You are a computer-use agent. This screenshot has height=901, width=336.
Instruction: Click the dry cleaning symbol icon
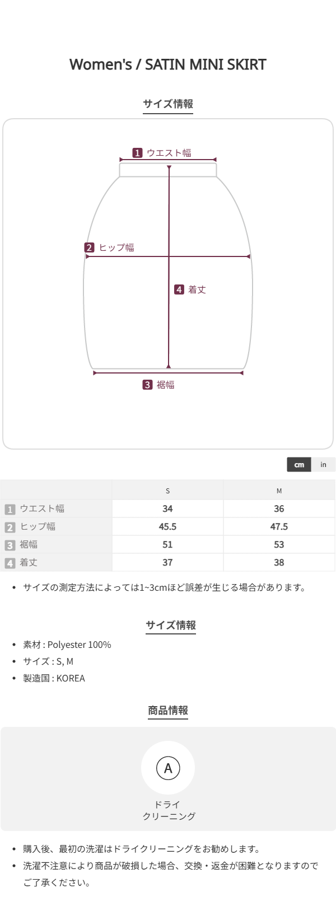click(168, 768)
